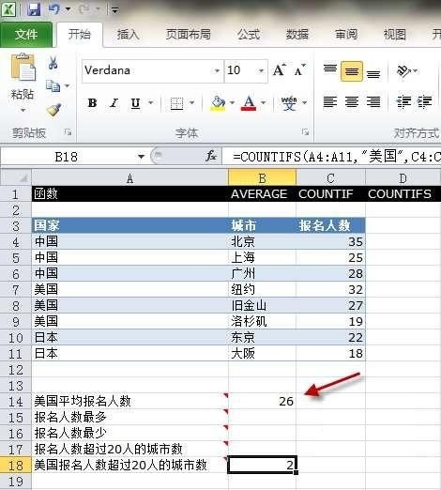Open the font size 10 dropdown
This screenshot has height=490, width=441.
coord(261,71)
